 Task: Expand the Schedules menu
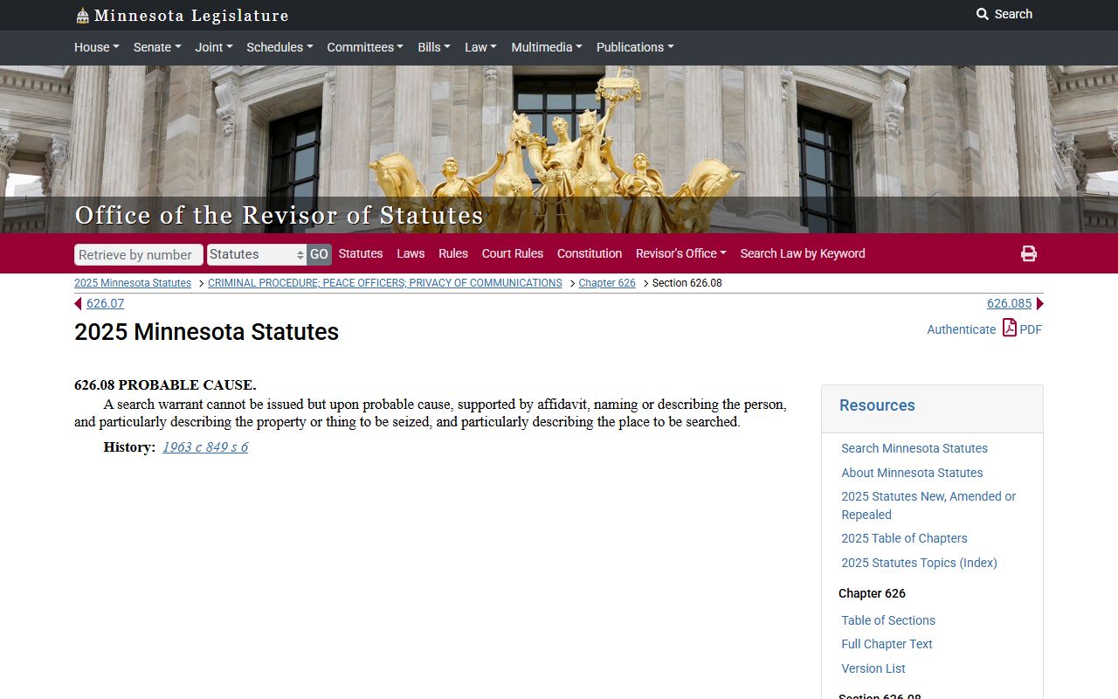coord(279,47)
